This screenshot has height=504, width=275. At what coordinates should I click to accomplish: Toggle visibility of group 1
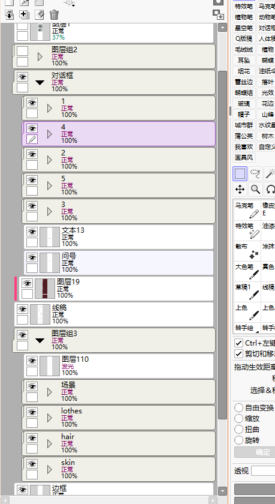32,103
